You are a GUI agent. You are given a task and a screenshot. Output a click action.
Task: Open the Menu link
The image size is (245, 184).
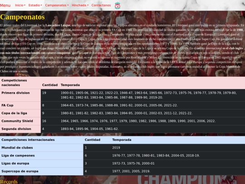tap(5, 5)
